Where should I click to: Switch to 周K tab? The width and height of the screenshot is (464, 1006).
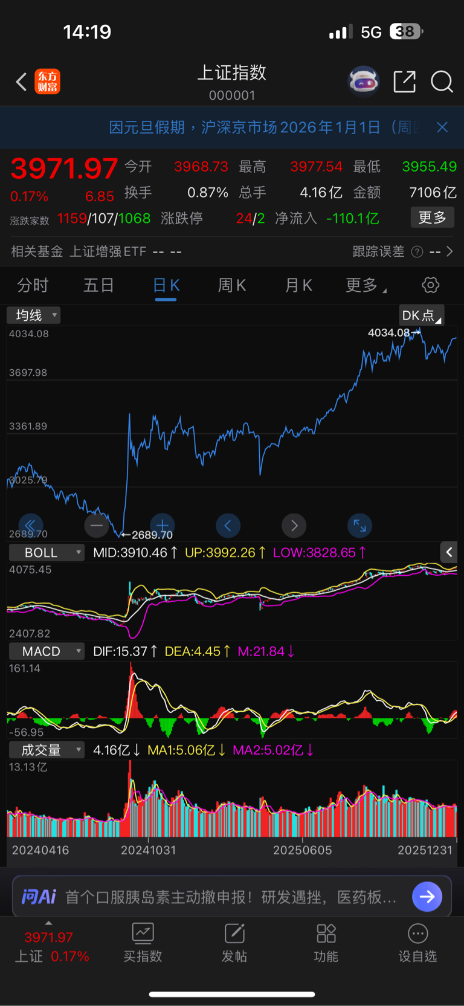click(232, 285)
